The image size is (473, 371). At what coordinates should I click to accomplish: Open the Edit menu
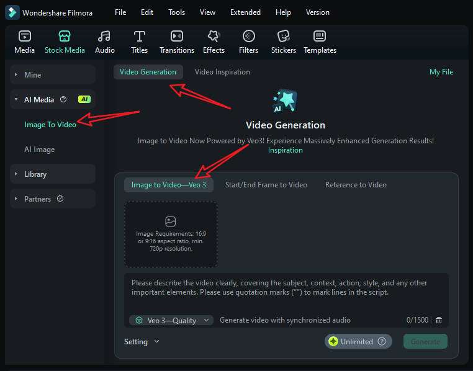pyautogui.click(x=147, y=12)
